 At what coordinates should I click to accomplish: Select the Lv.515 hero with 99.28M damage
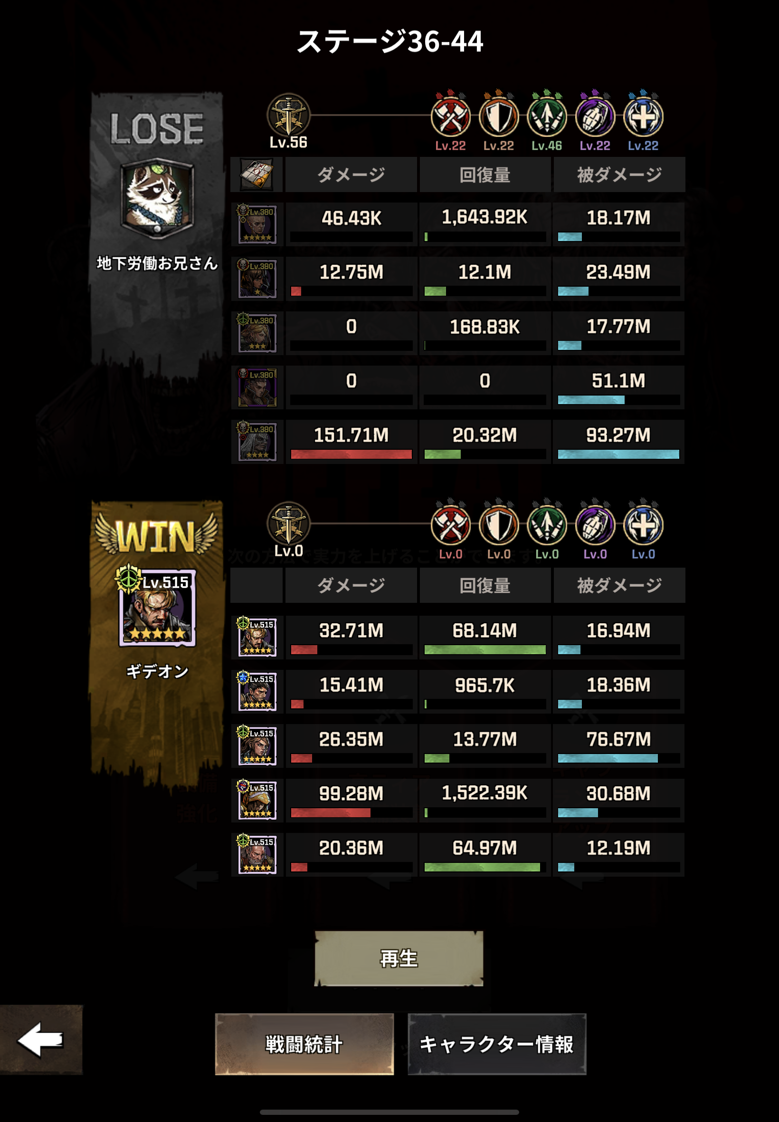(x=257, y=800)
